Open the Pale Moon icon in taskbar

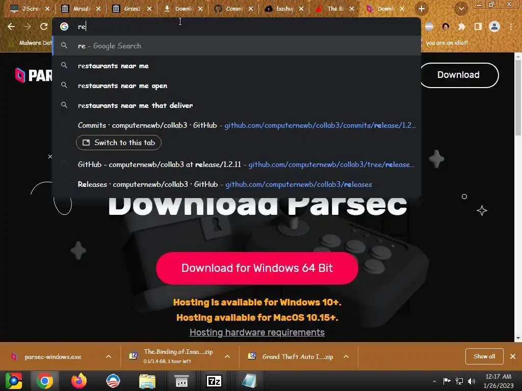click(x=113, y=381)
